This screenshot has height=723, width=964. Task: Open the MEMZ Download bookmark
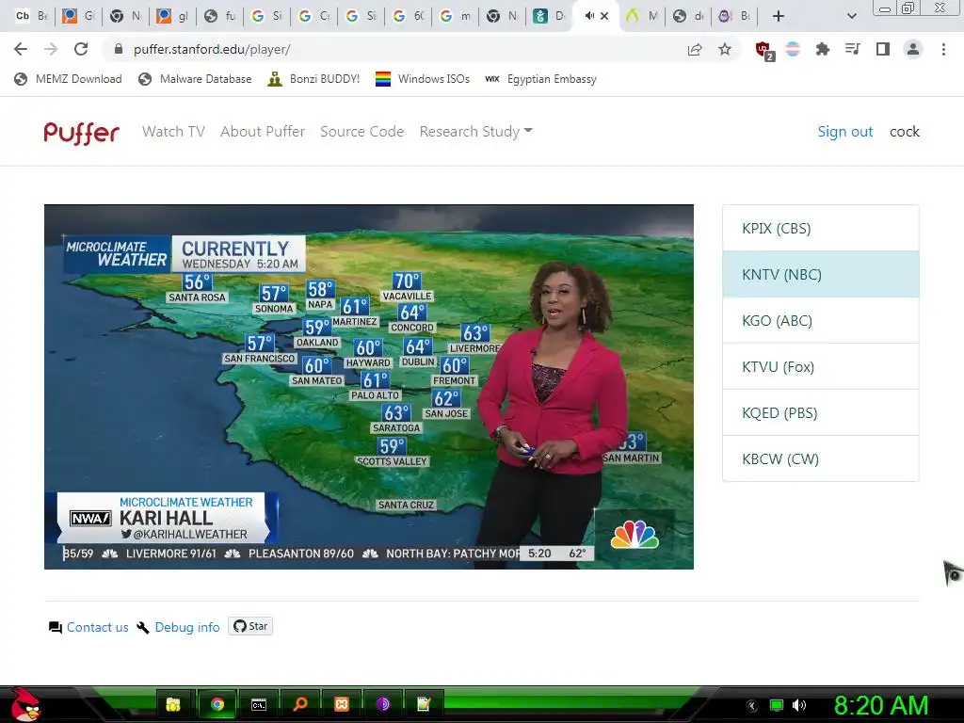(x=68, y=79)
